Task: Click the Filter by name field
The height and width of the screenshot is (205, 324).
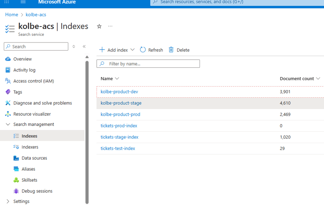Action: point(148,64)
